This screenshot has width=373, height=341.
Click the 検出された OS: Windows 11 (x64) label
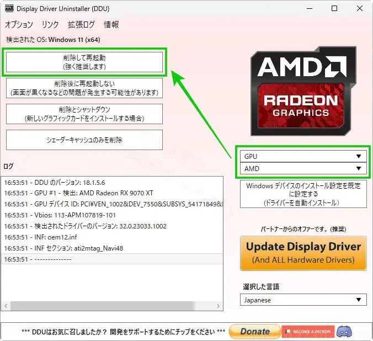click(x=53, y=40)
